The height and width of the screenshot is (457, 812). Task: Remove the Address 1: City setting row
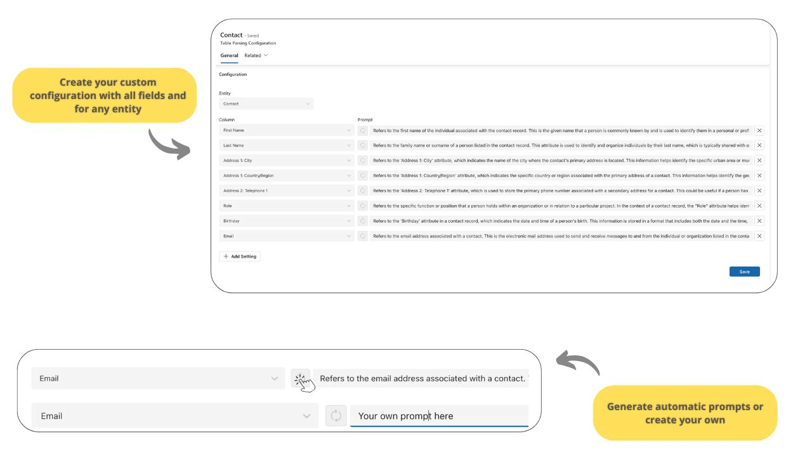coord(759,161)
